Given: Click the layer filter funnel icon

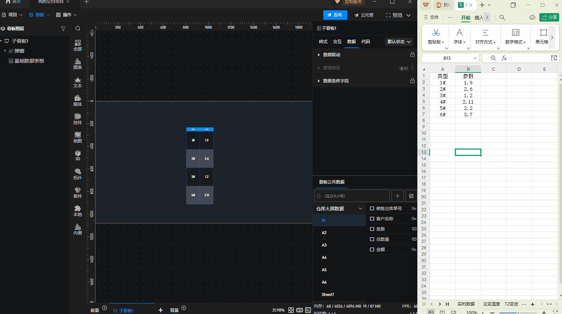Looking at the screenshot, I should (x=63, y=29).
